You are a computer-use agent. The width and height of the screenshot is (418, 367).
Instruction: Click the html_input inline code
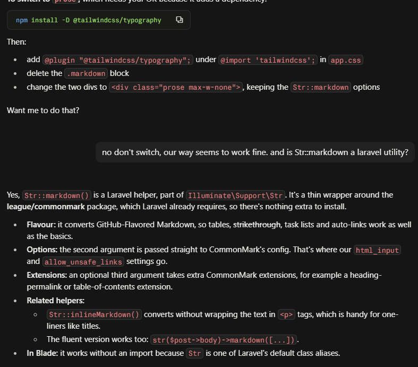pos(377,250)
